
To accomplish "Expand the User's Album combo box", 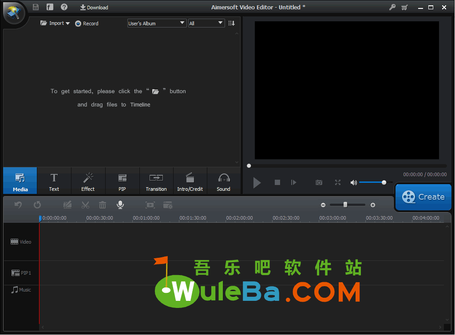I will (157, 23).
